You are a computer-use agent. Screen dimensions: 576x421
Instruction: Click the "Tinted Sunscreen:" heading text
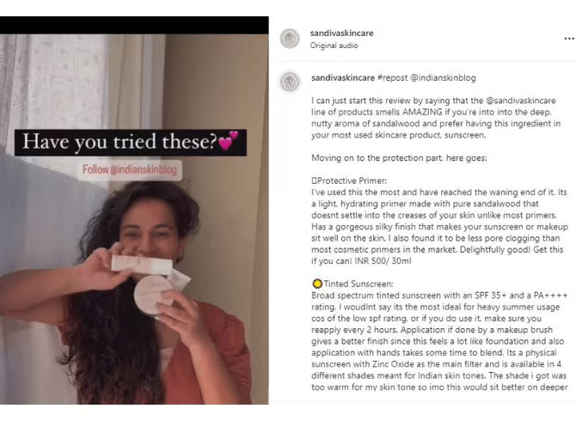pyautogui.click(x=358, y=284)
